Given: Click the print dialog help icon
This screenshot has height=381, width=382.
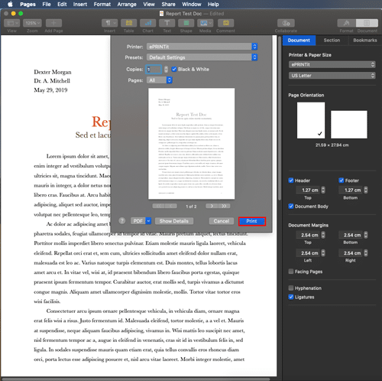Looking at the screenshot, I should coord(122,221).
